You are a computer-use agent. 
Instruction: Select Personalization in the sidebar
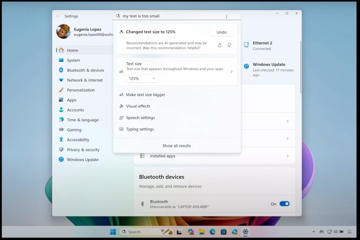[x=81, y=90]
